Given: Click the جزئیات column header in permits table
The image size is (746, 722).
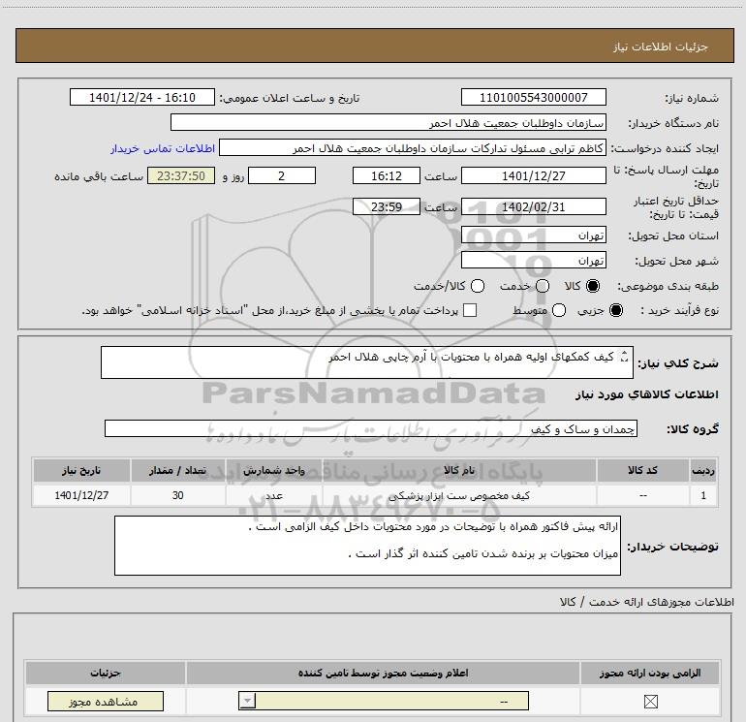Looking at the screenshot, I should tap(106, 673).
